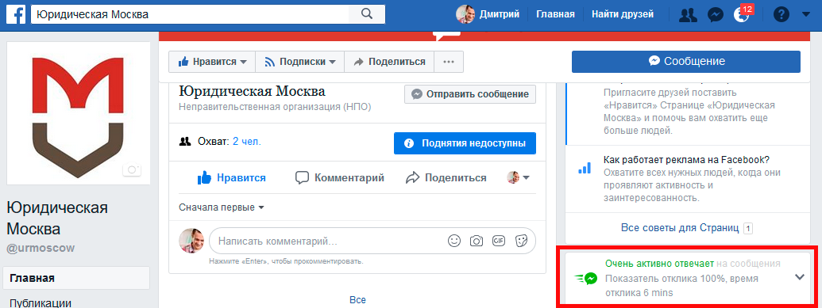The height and width of the screenshot is (308, 822).
Task: Click commenter avatar beside comment box
Action: click(191, 241)
